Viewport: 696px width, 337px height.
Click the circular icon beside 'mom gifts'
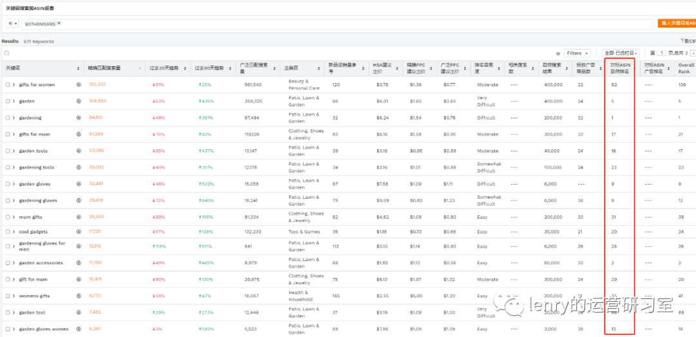(x=79, y=217)
